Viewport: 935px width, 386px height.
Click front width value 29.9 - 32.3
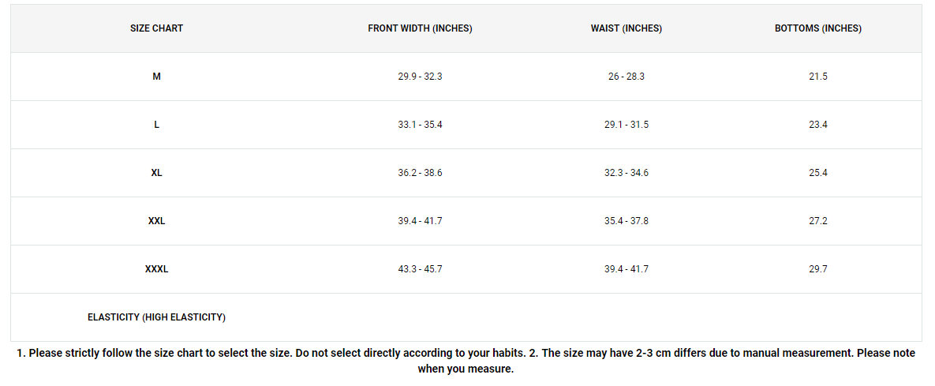tap(420, 77)
